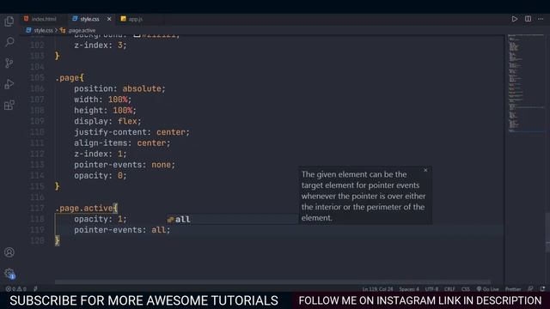The image size is (550, 309).
Task: Close the pointer-events description popup
Action: coord(425,170)
